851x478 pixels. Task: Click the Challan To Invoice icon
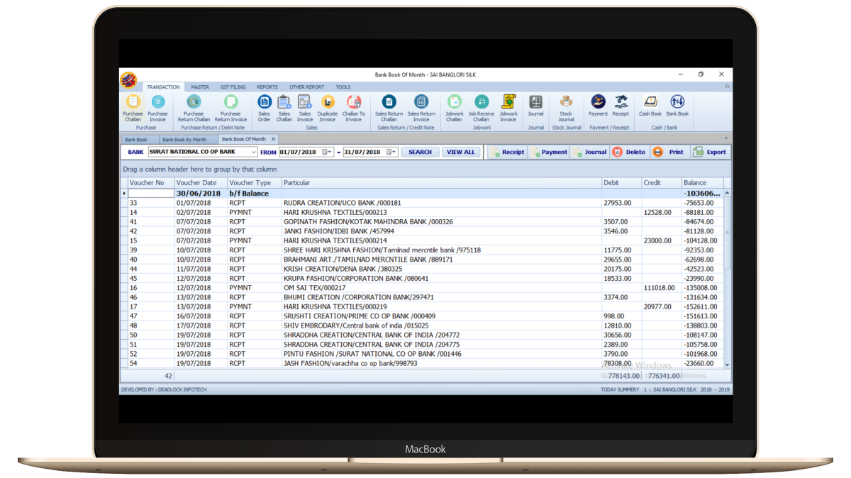[x=354, y=104]
